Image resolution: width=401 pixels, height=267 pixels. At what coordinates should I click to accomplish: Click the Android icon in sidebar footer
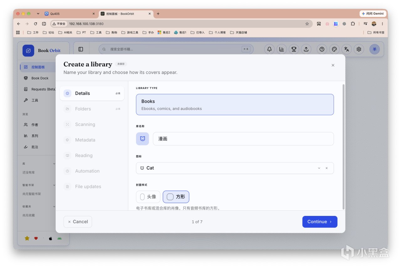click(x=60, y=238)
